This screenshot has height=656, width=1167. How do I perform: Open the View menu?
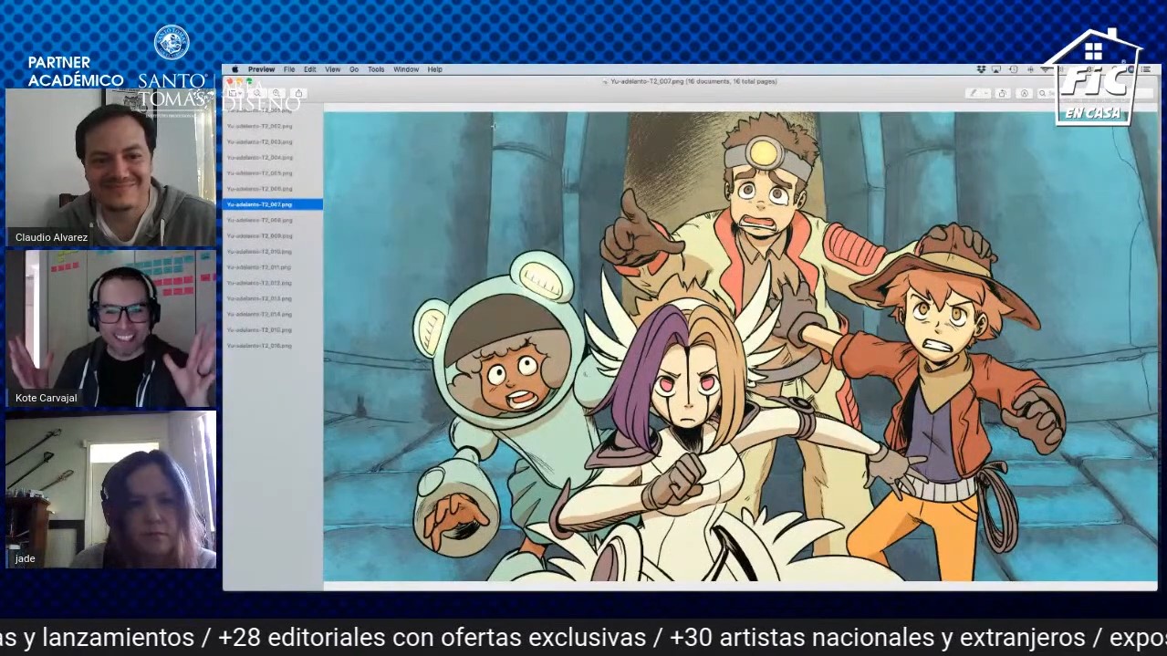pyautogui.click(x=333, y=69)
